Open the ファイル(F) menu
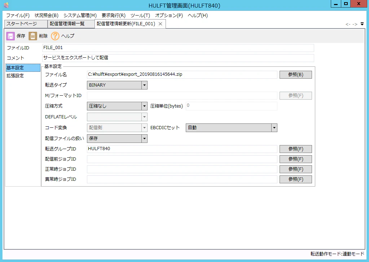The height and width of the screenshot is (262, 369). pos(18,16)
